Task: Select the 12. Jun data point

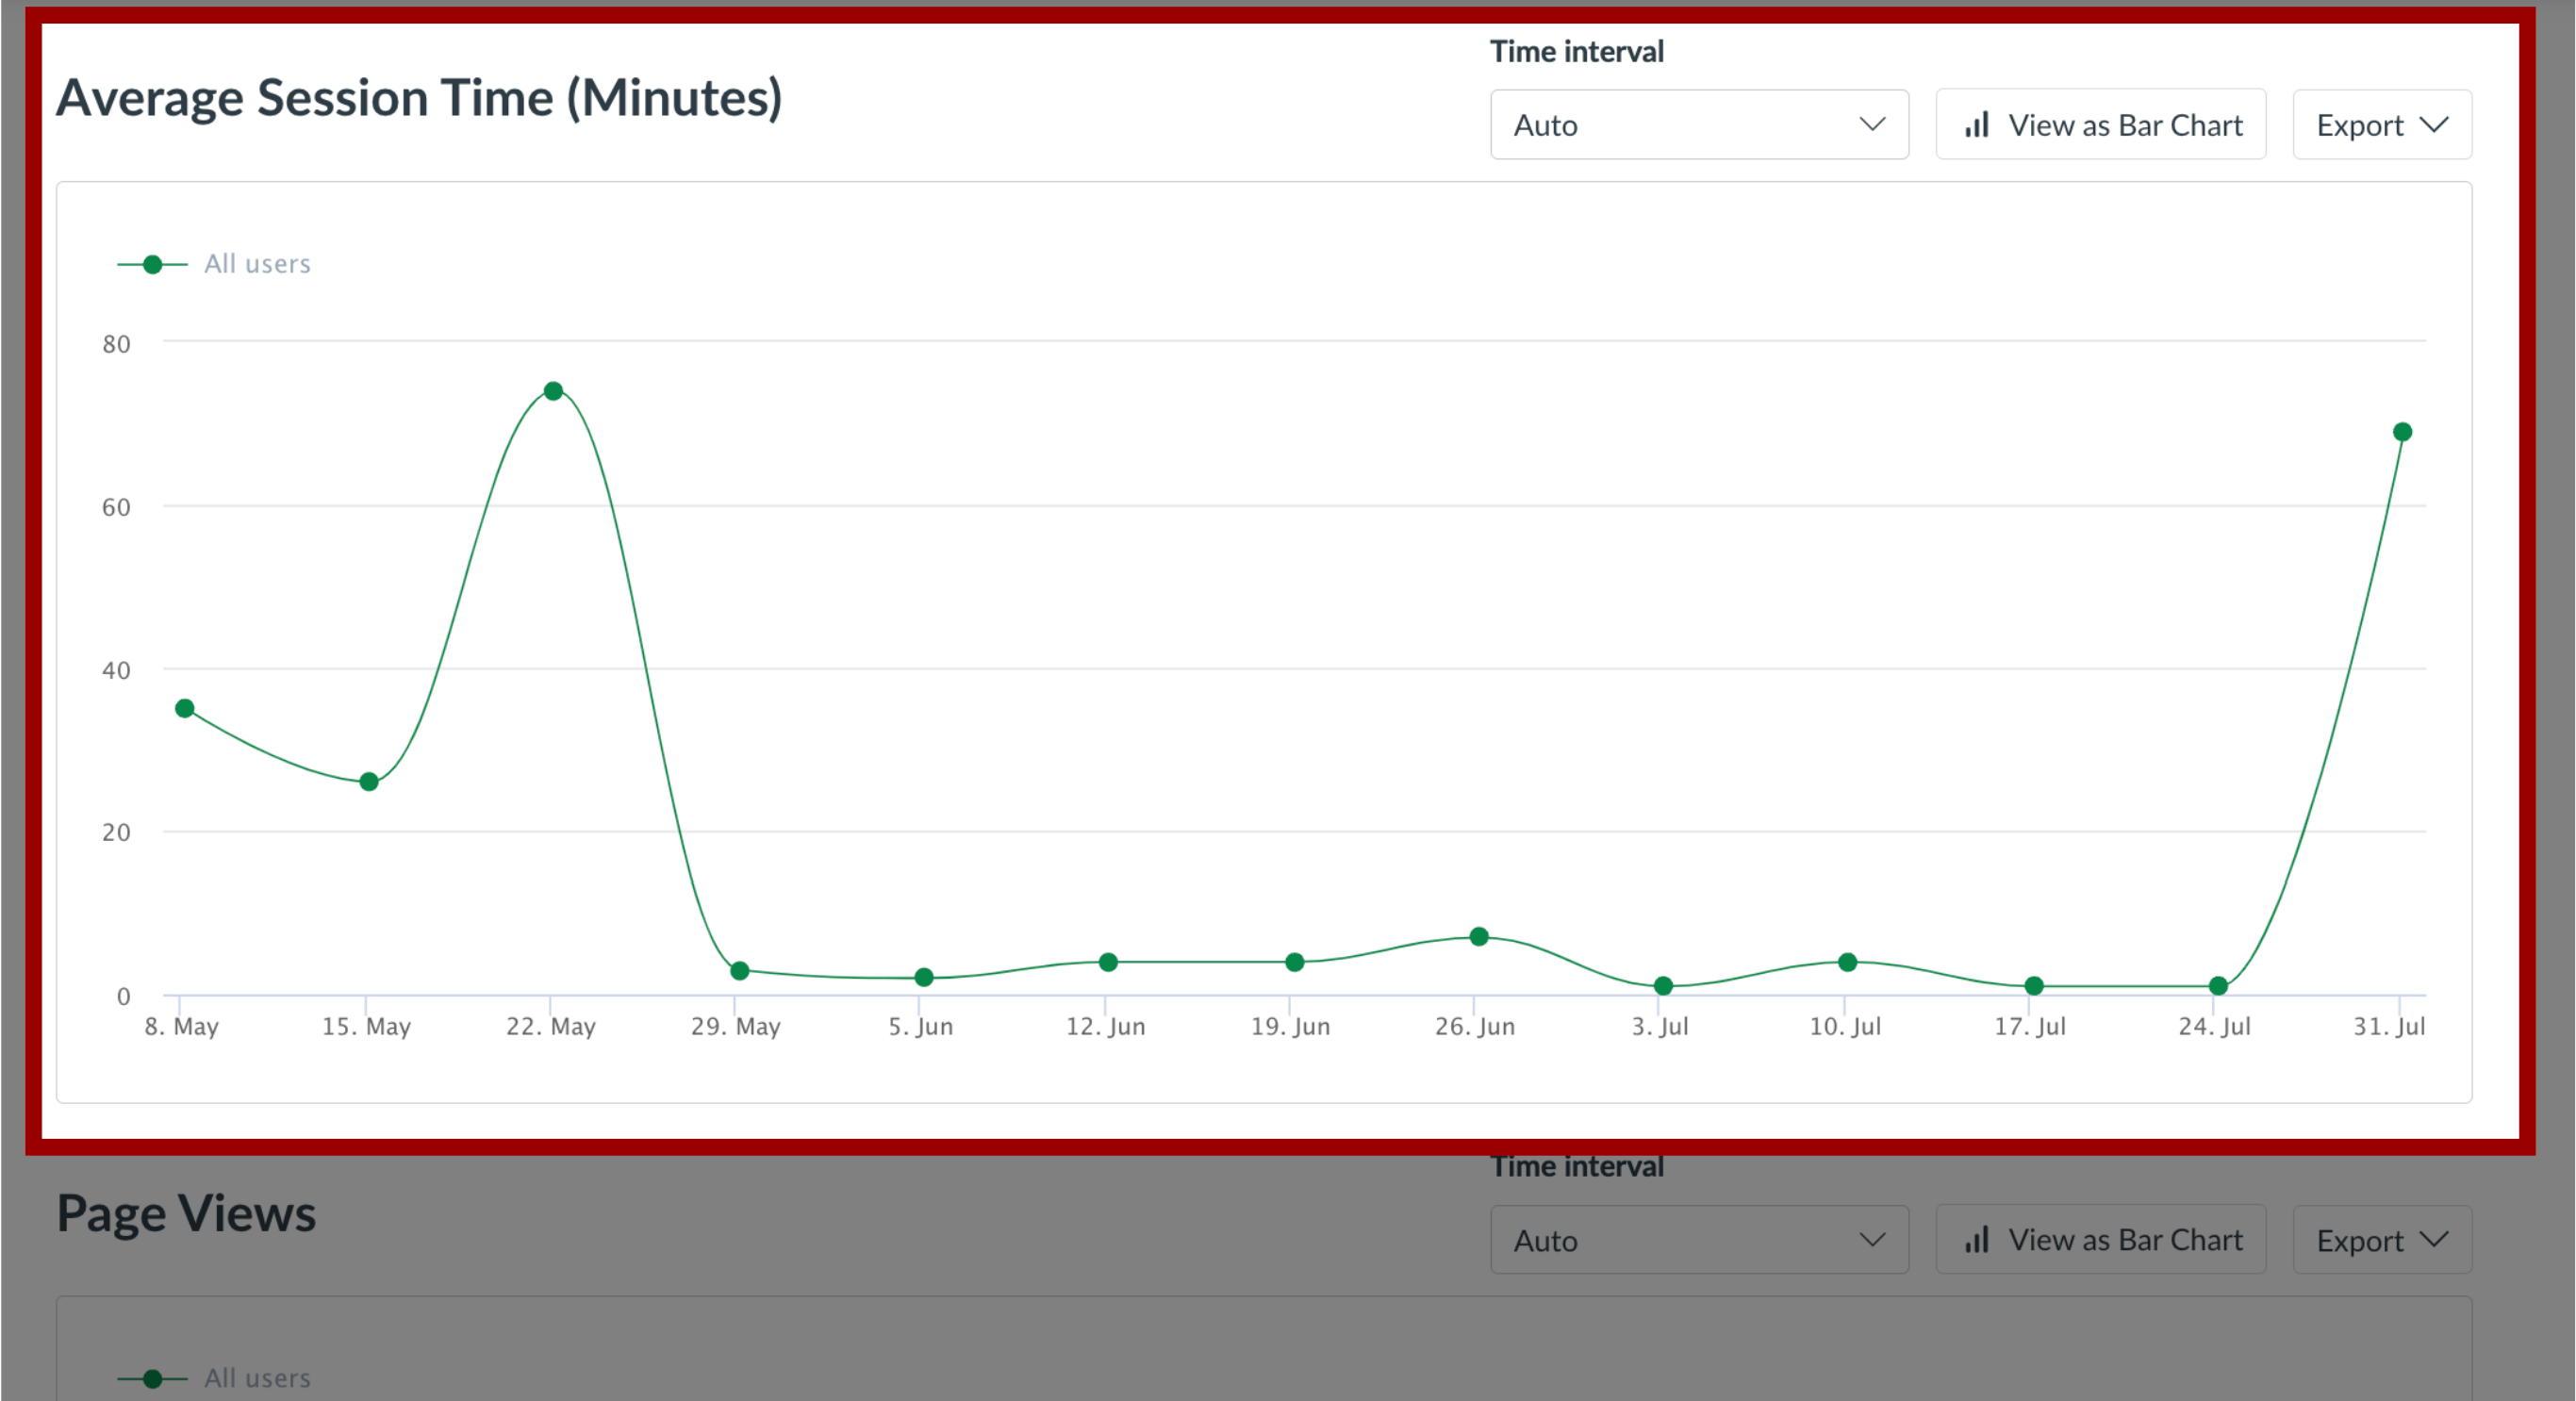Action: tap(1108, 962)
